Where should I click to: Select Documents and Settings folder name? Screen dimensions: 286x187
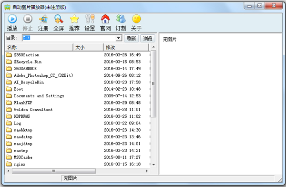(39, 96)
